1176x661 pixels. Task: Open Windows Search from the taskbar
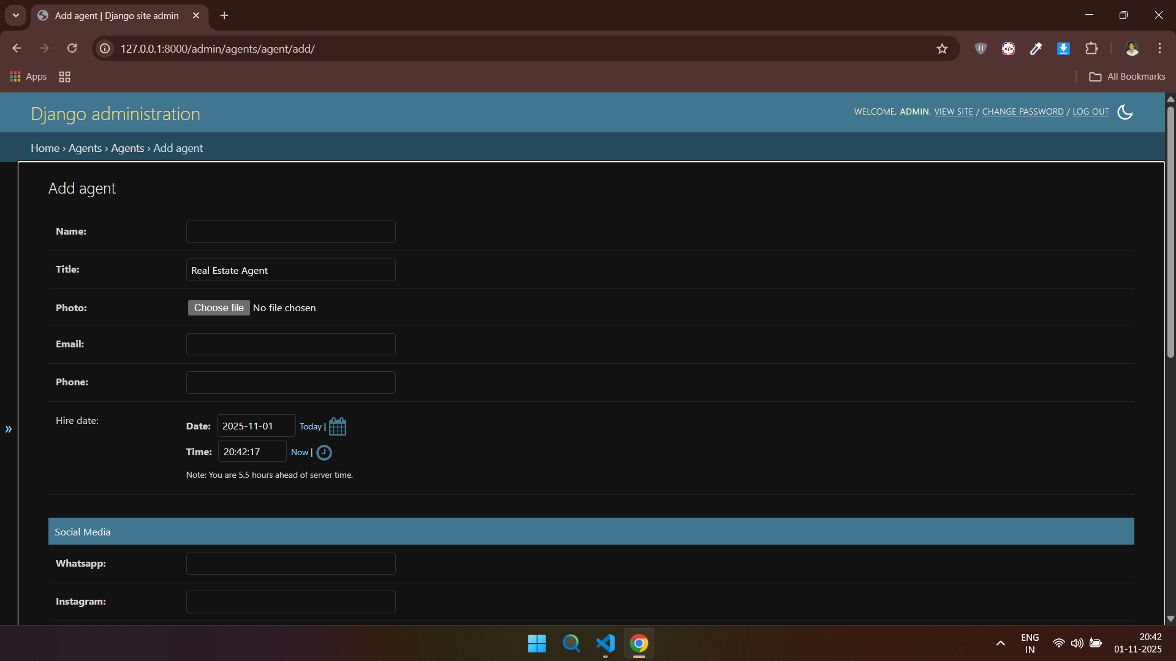[x=571, y=644]
